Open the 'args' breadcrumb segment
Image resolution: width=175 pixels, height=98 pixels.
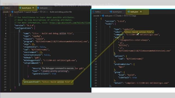(x=134, y=16)
